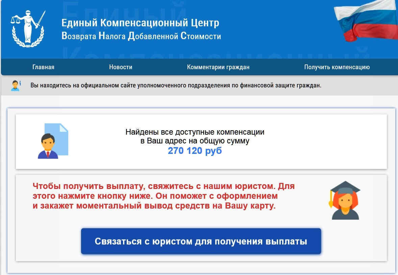Click the official site notice text
This screenshot has height=275, width=398.
(176, 85)
